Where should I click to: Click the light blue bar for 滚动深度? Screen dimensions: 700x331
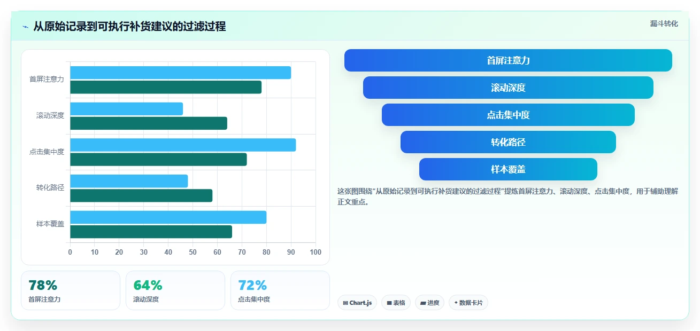pyautogui.click(x=126, y=109)
